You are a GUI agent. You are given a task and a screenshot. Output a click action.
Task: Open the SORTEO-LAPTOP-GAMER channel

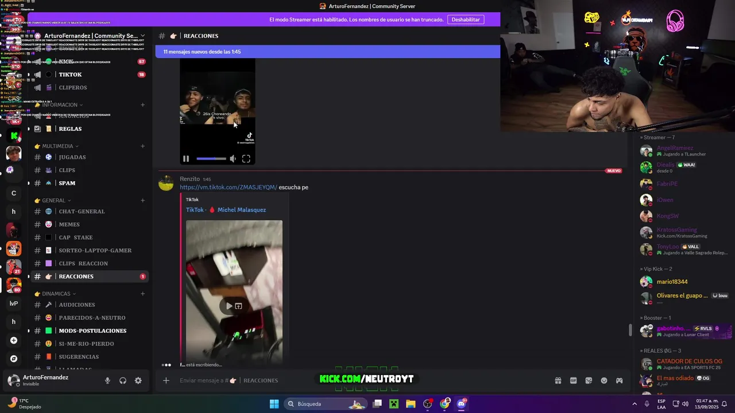click(x=90, y=251)
